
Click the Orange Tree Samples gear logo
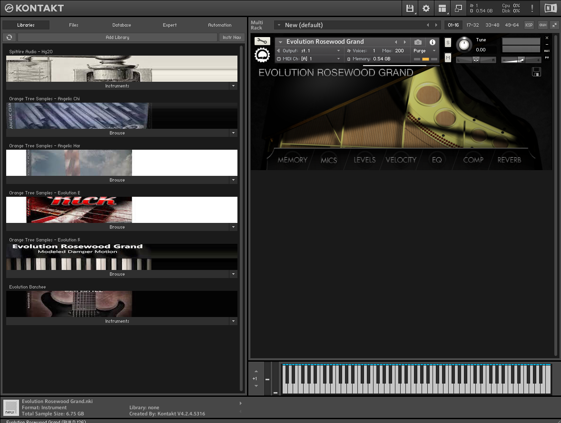pos(262,56)
